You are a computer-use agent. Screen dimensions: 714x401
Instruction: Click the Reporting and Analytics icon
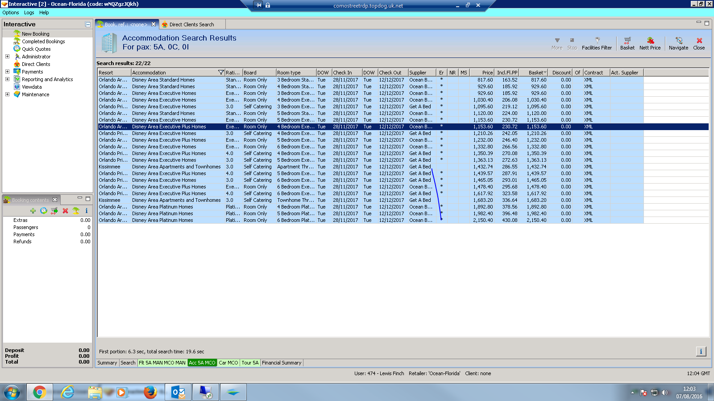click(x=17, y=79)
